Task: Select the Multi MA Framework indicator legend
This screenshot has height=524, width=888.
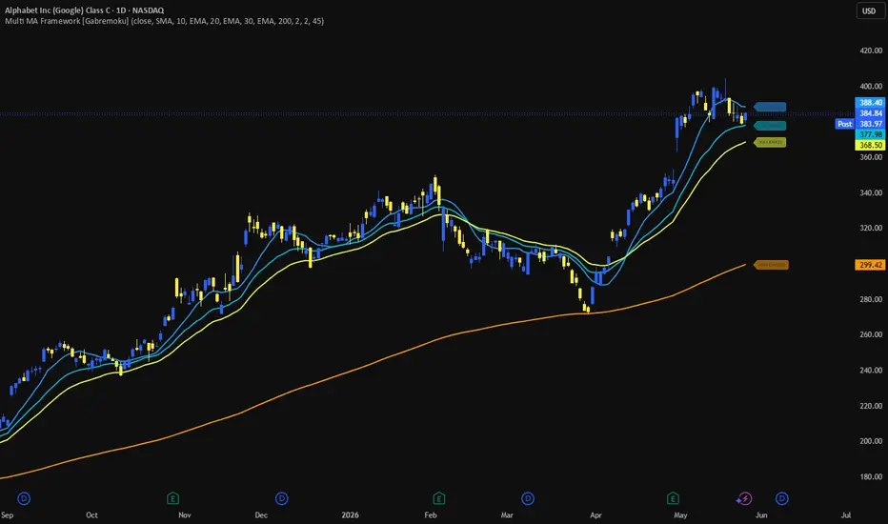Action: tap(164, 21)
